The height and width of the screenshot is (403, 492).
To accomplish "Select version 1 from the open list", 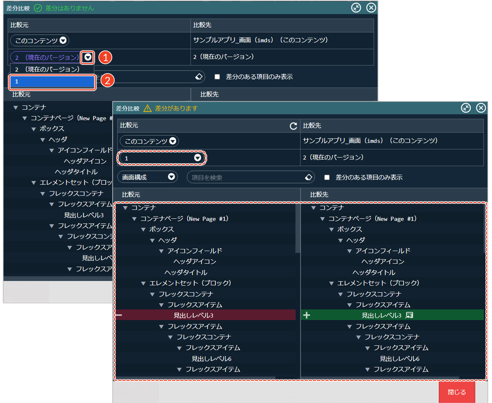I will (x=52, y=82).
